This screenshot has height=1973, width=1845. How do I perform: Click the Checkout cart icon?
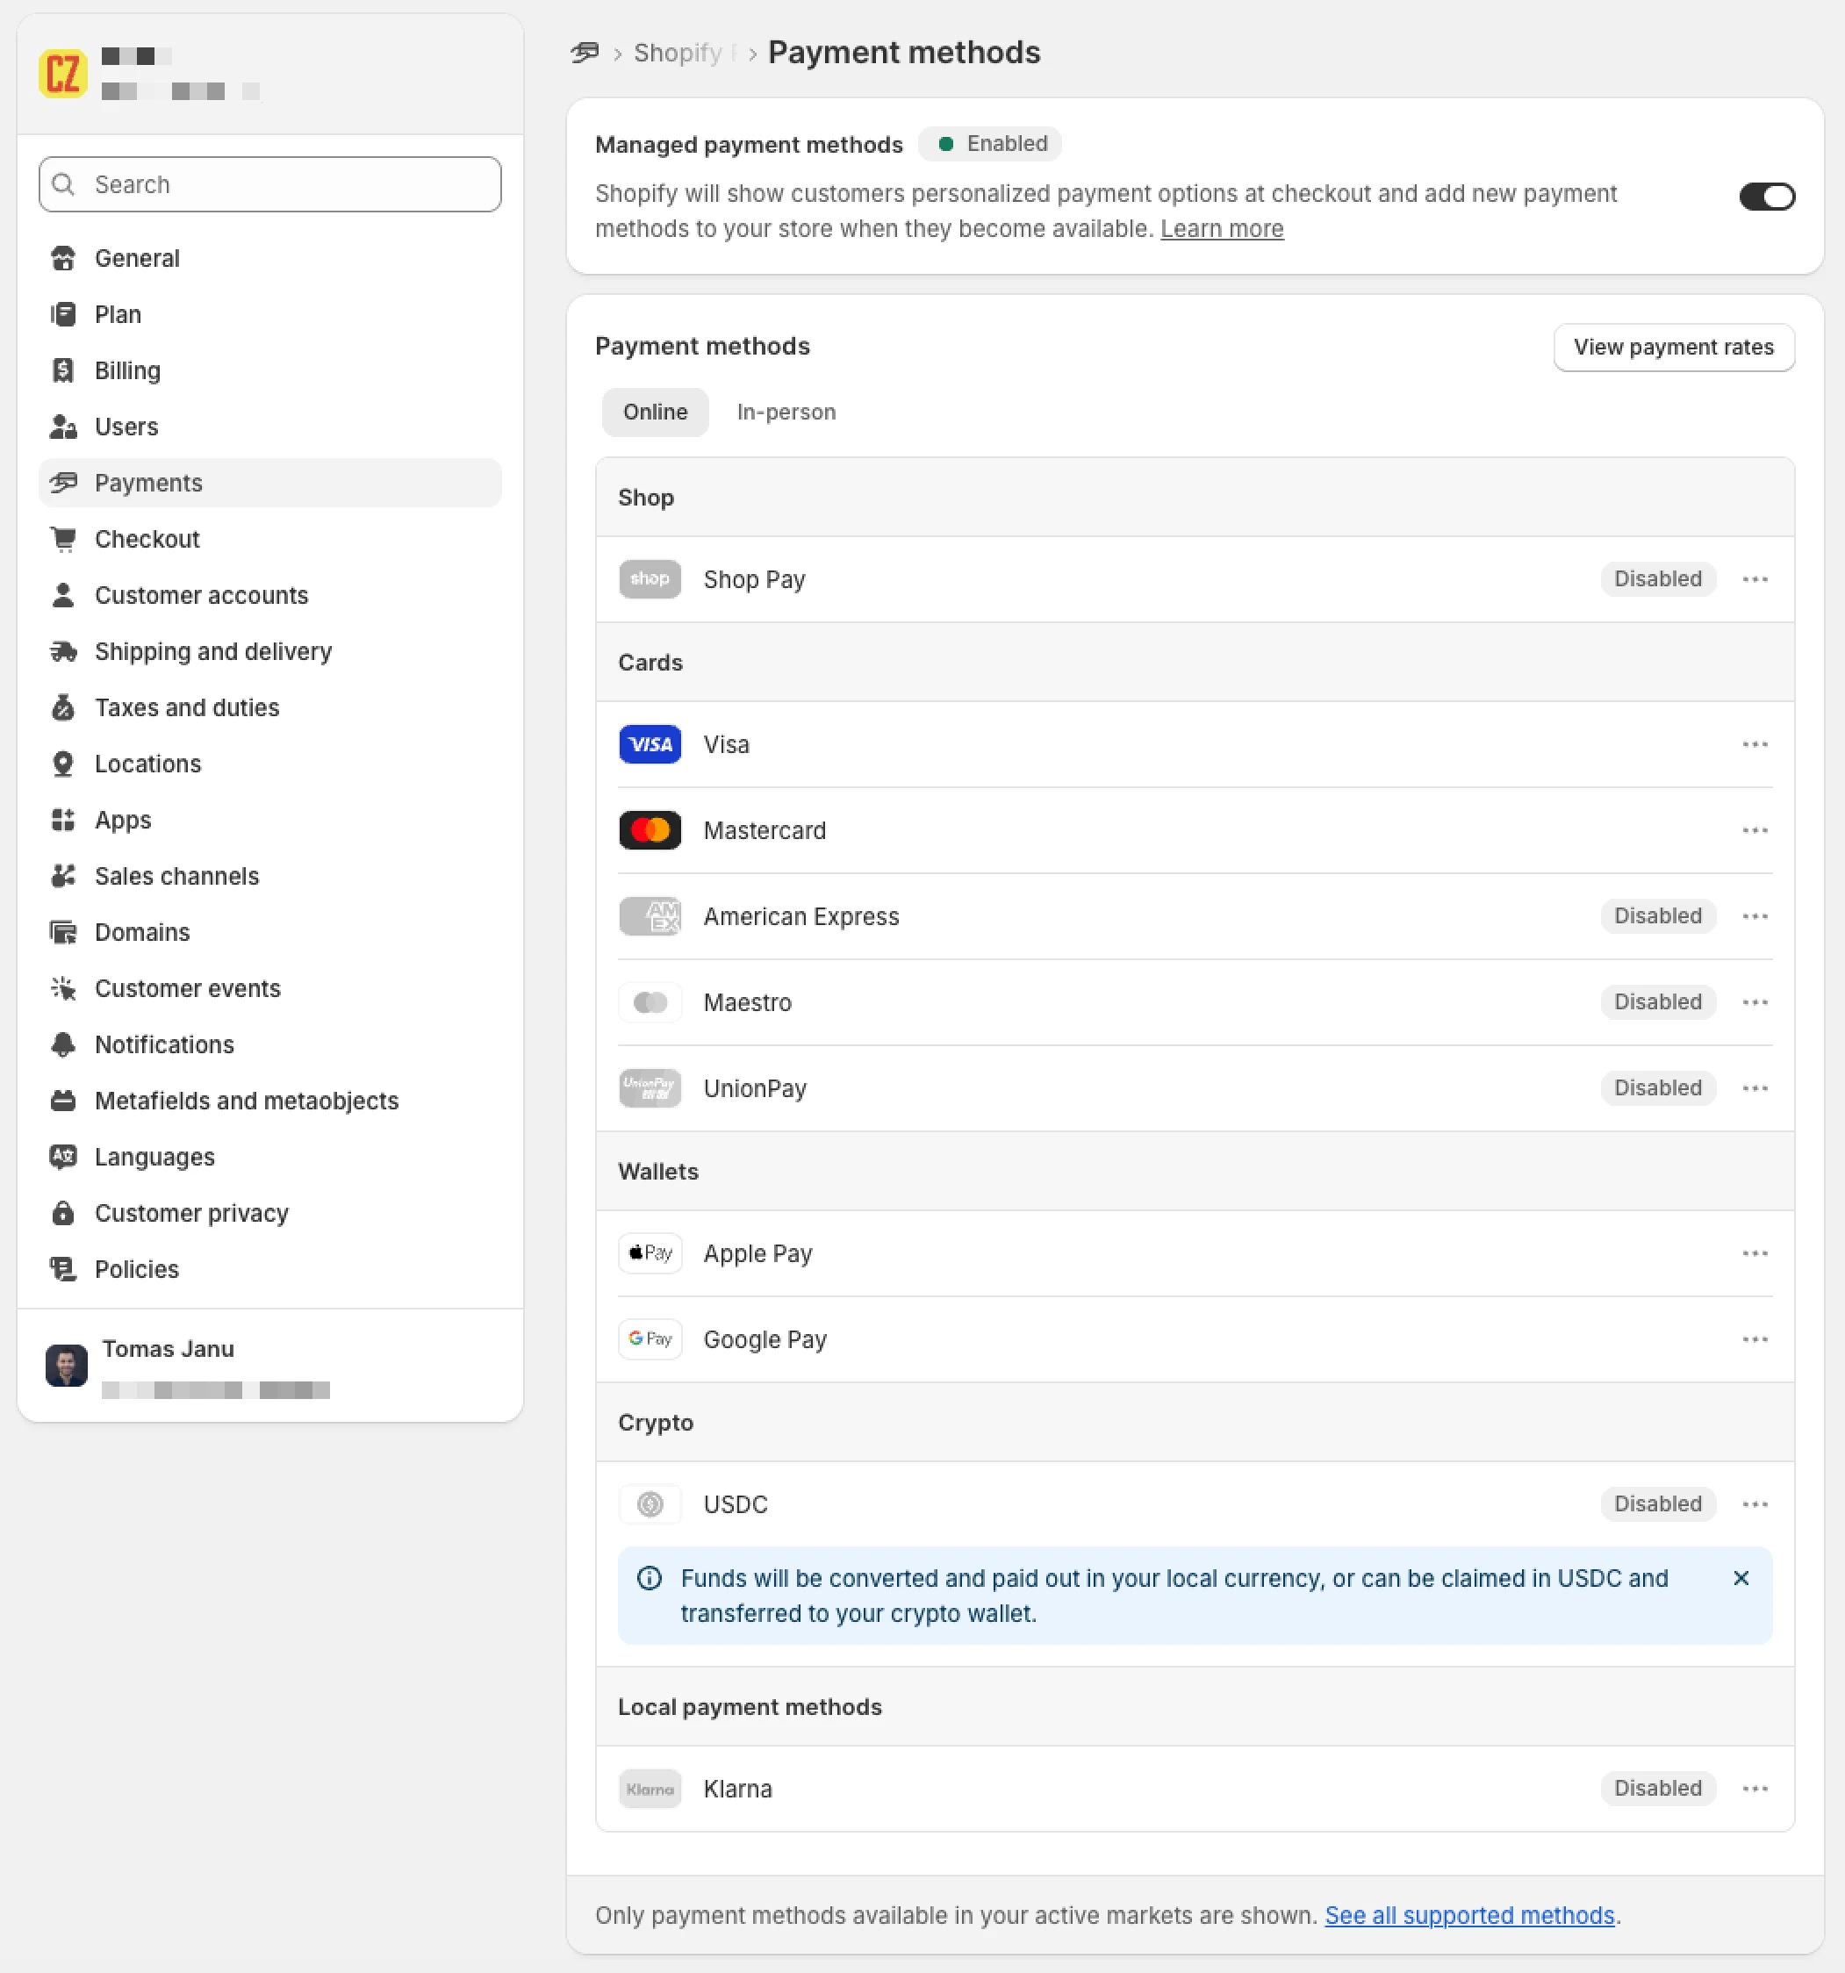[x=62, y=539]
